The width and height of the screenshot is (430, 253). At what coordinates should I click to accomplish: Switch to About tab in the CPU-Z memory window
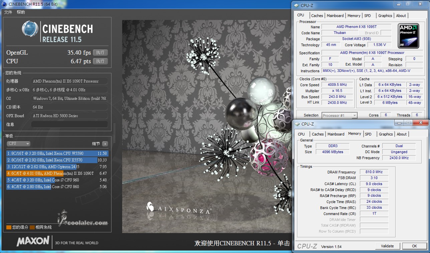[x=402, y=134]
